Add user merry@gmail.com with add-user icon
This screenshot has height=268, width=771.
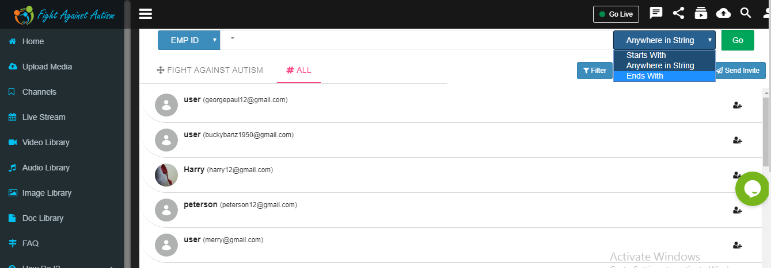(x=737, y=246)
